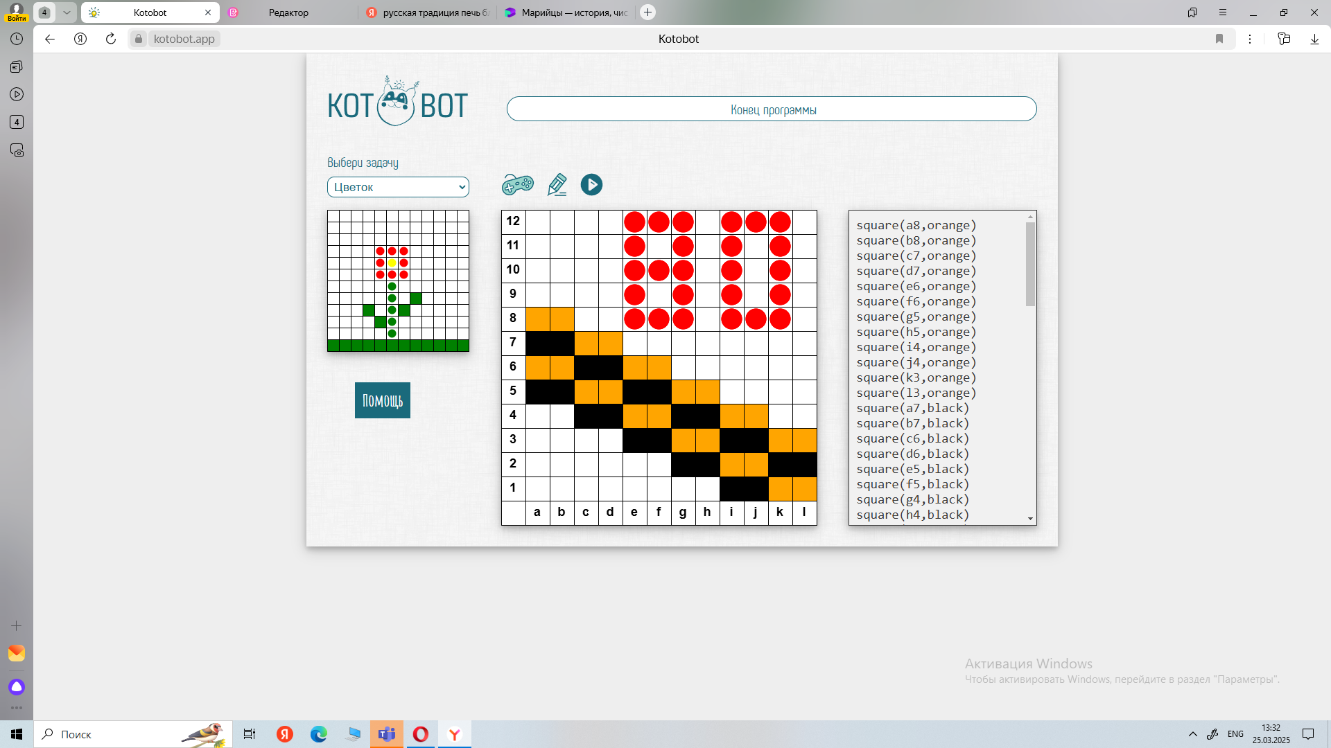Click row label '12' on grid
The height and width of the screenshot is (748, 1331).
click(513, 222)
